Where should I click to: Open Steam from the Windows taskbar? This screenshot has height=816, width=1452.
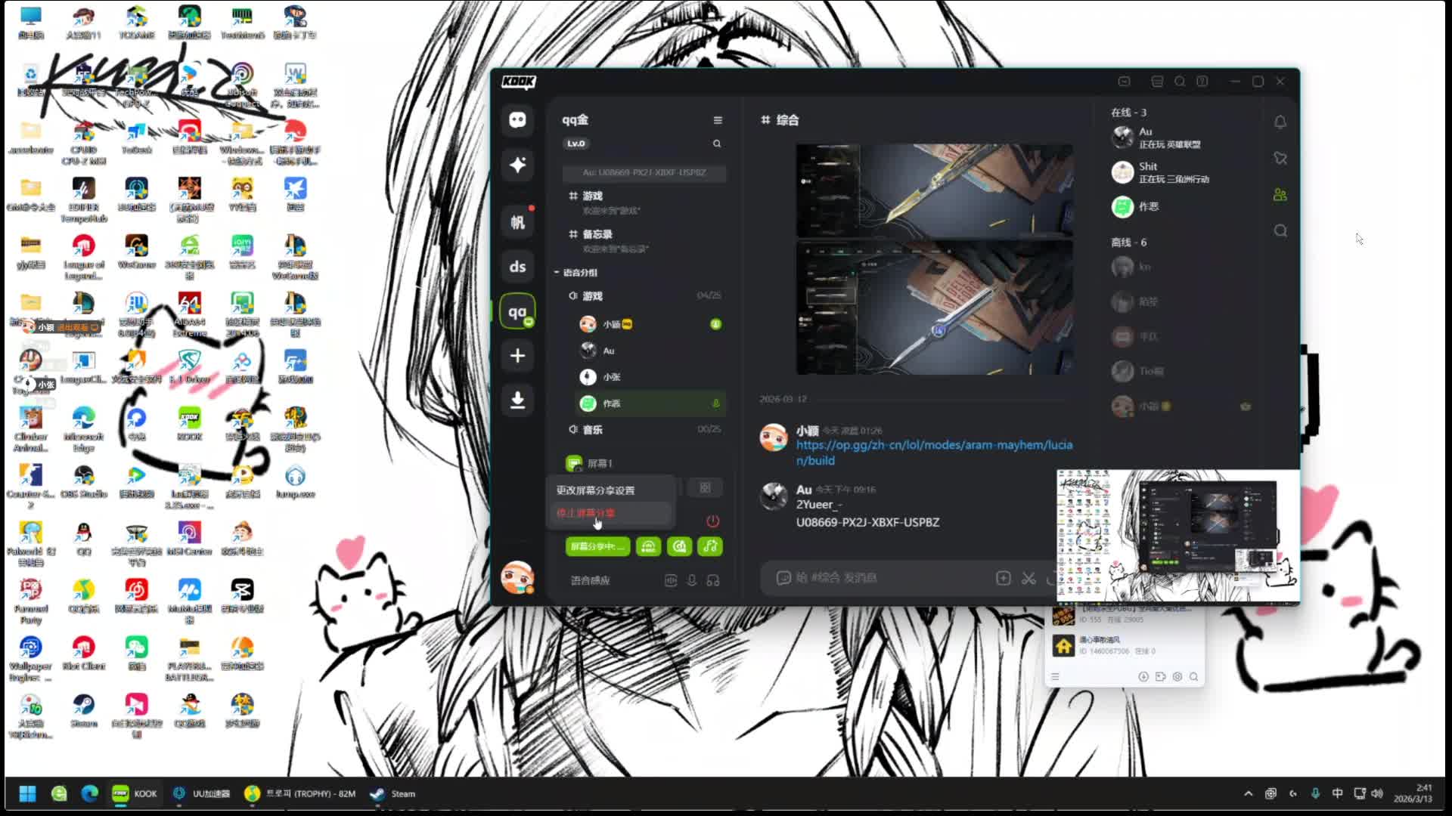point(394,793)
